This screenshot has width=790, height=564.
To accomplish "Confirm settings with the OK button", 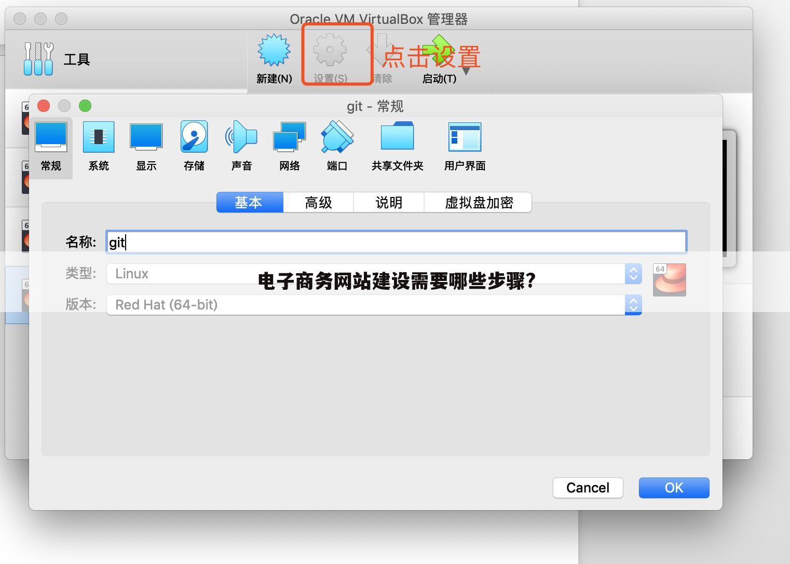I will click(674, 488).
